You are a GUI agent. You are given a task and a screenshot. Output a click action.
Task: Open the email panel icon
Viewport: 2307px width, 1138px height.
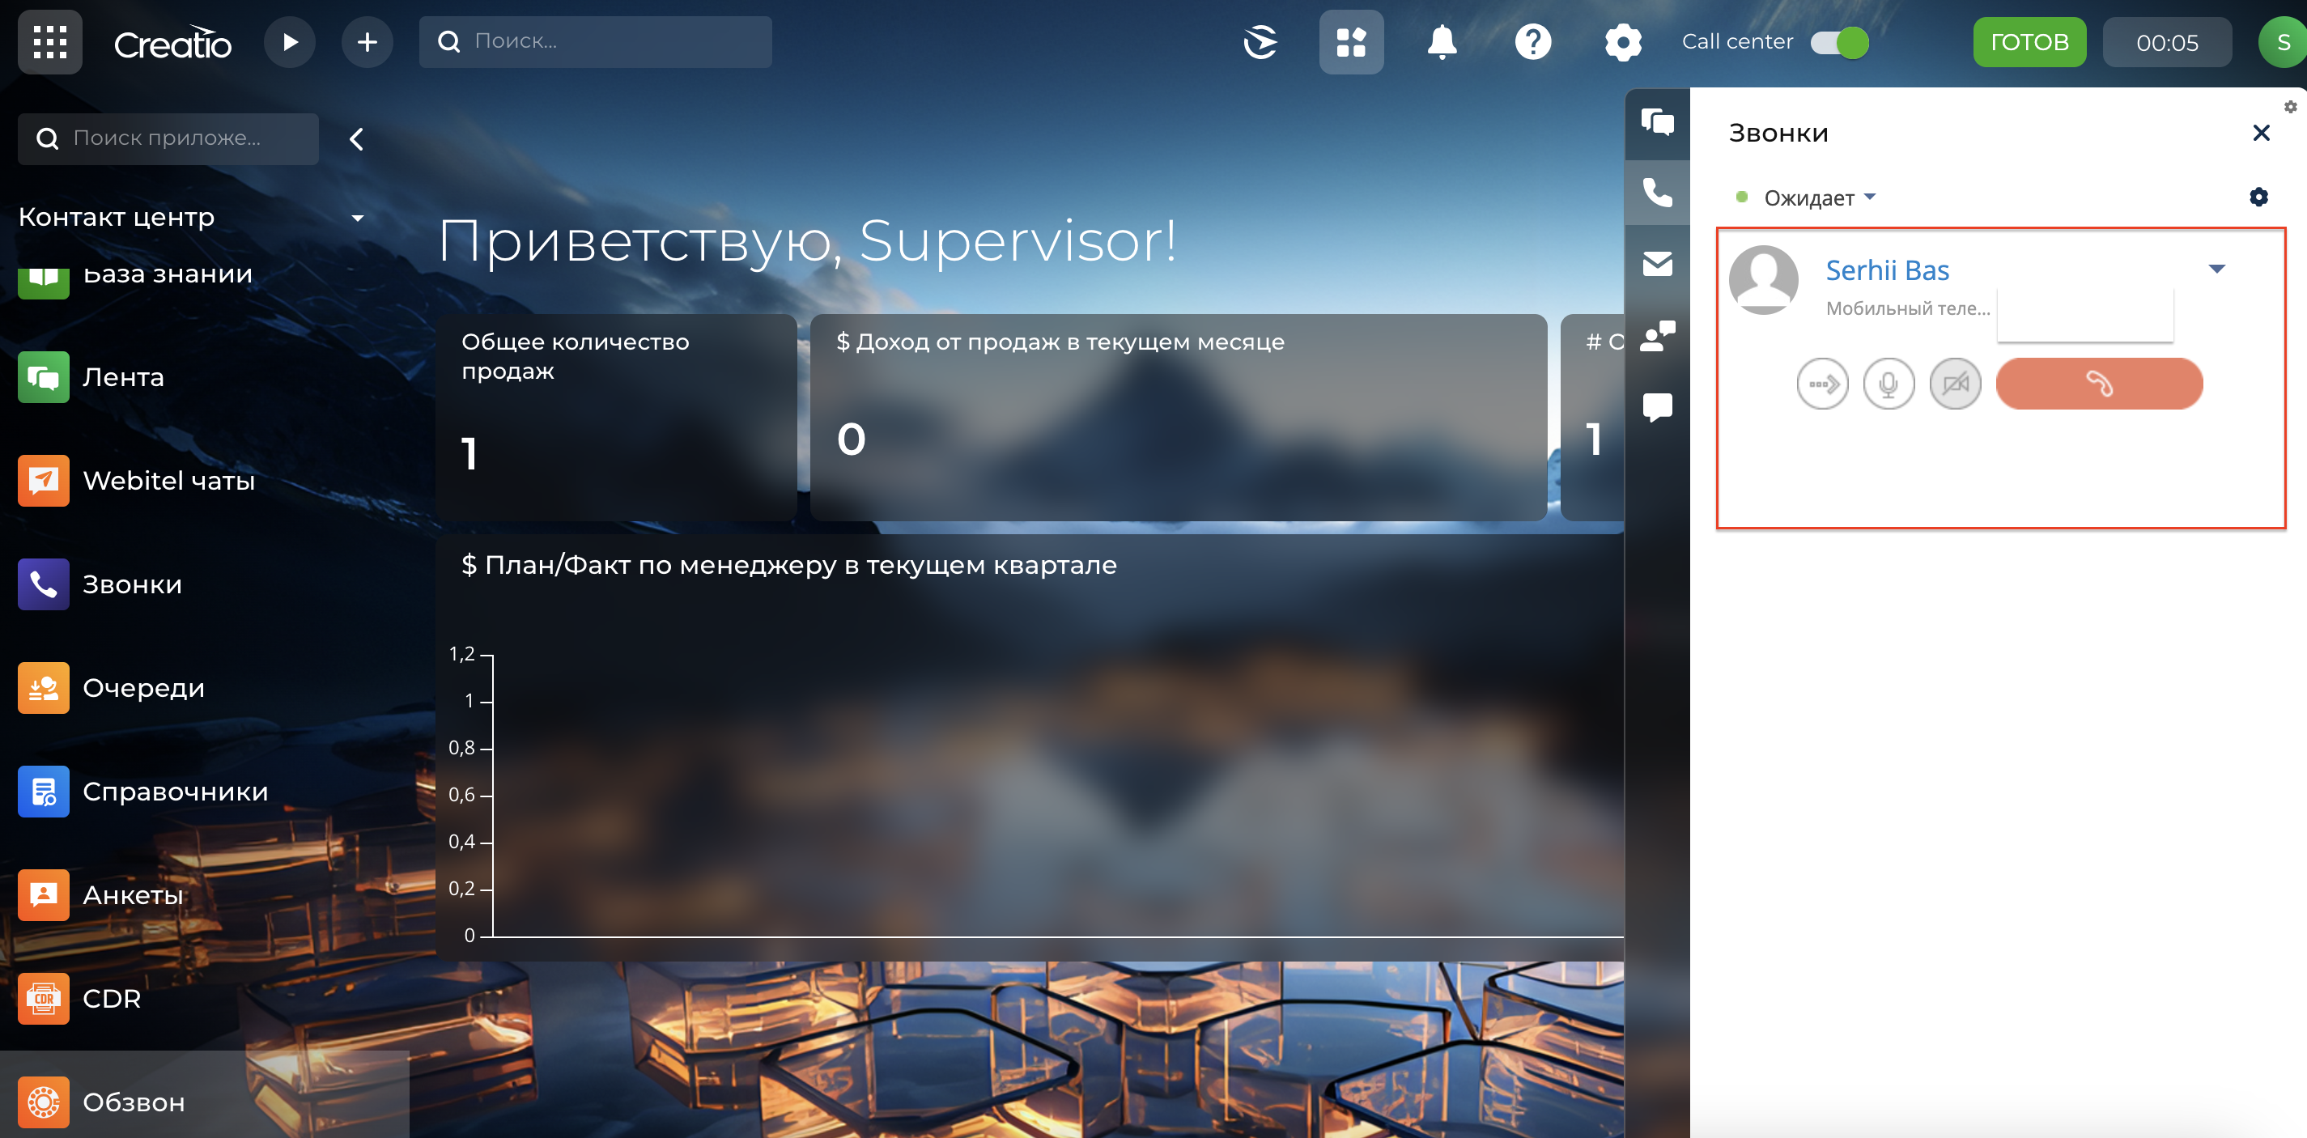[1657, 264]
